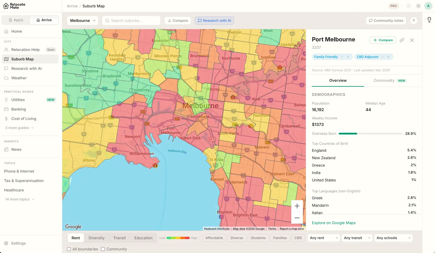Open Research with AI in sidebar
435x253 pixels.
(x=30, y=69)
